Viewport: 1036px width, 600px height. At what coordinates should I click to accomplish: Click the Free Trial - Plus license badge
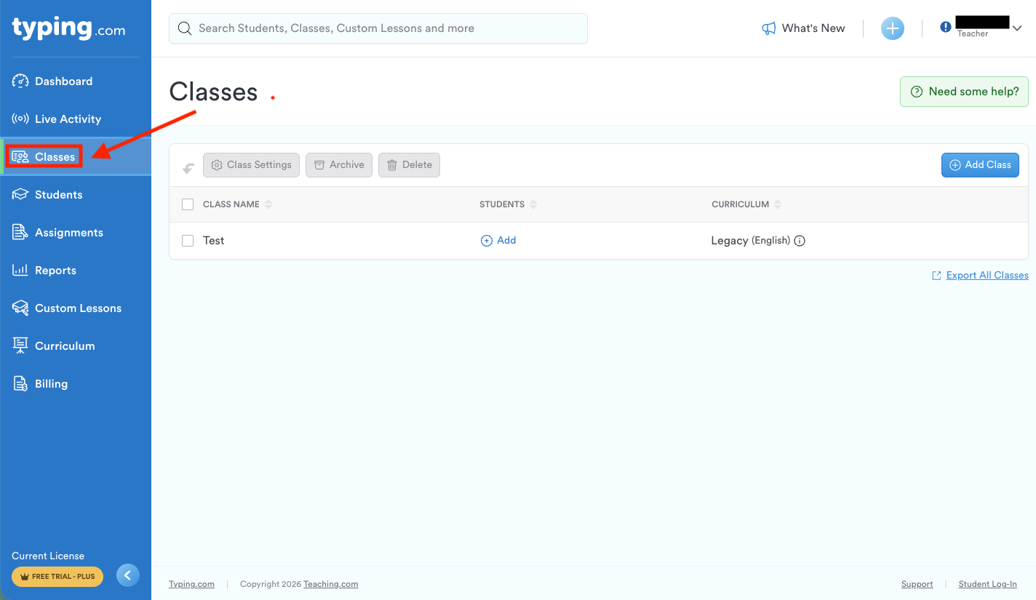coord(57,577)
